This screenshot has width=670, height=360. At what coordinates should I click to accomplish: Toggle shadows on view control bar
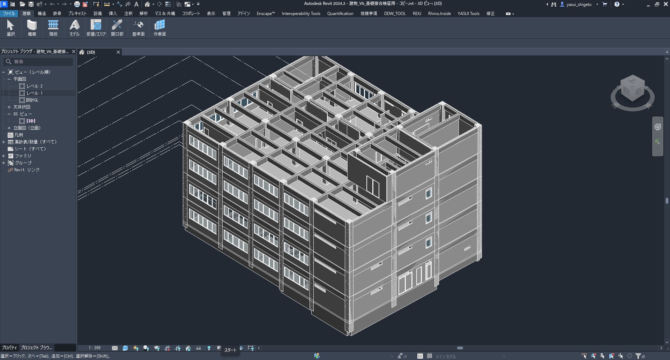pos(146,348)
